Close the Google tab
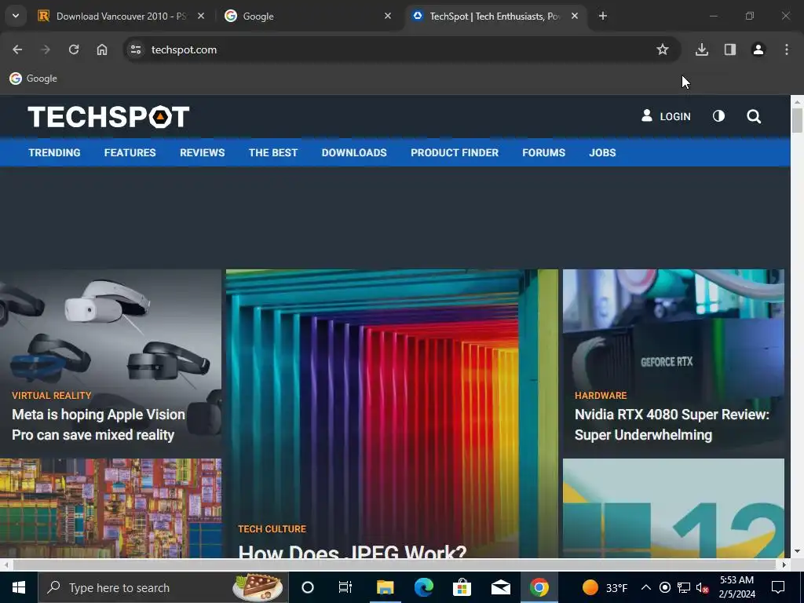The width and height of the screenshot is (804, 603). (388, 16)
